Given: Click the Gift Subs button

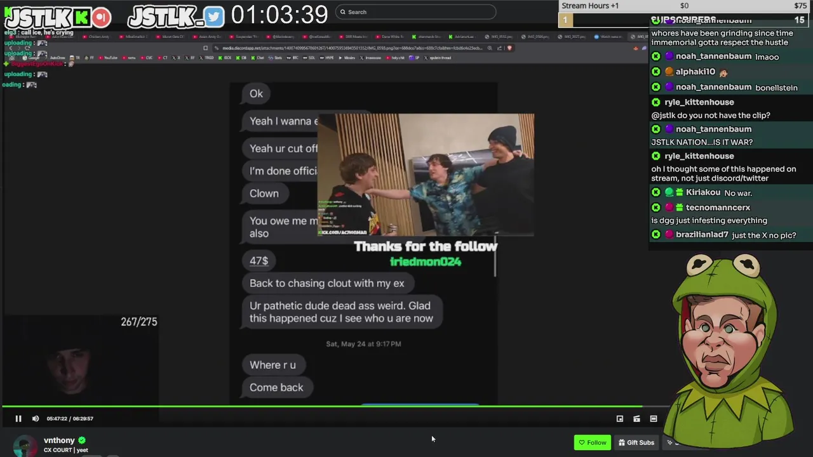Looking at the screenshot, I should coord(636,442).
